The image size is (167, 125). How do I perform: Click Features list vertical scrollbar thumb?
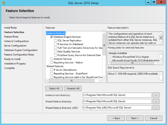pyautogui.click(x=104, y=45)
